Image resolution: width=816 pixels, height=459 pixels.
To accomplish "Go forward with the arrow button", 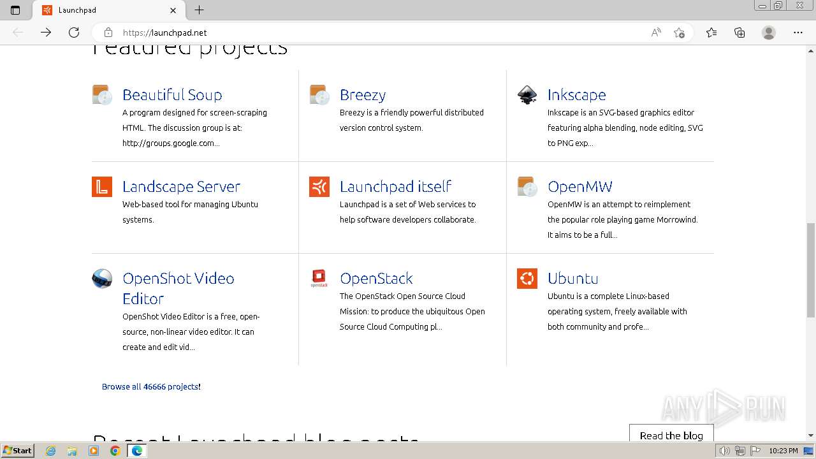I will [46, 33].
